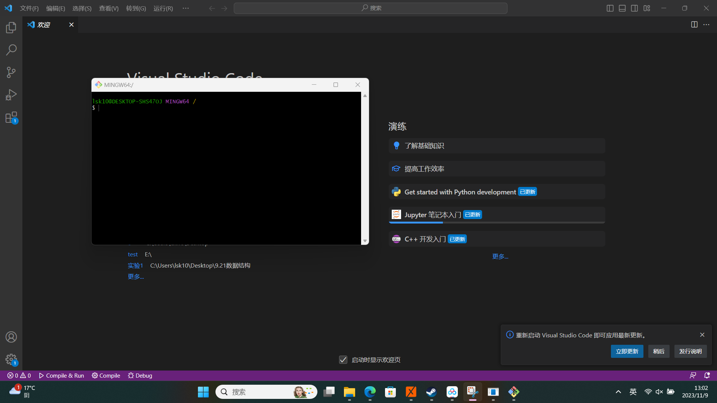This screenshot has height=403, width=717.
Task: Open Microsoft Edge from the taskbar
Action: click(370, 392)
